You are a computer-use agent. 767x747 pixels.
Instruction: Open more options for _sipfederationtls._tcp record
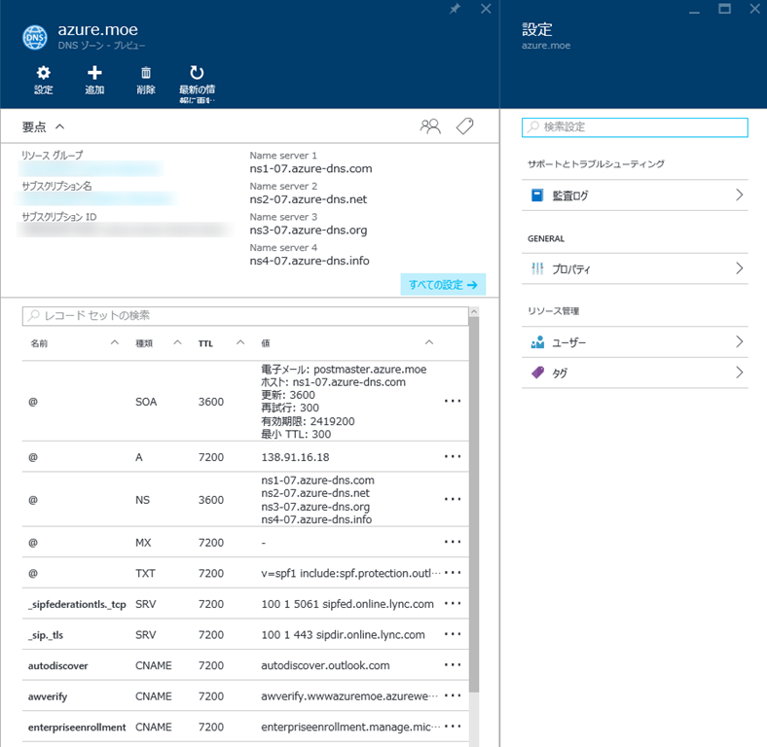point(453,603)
